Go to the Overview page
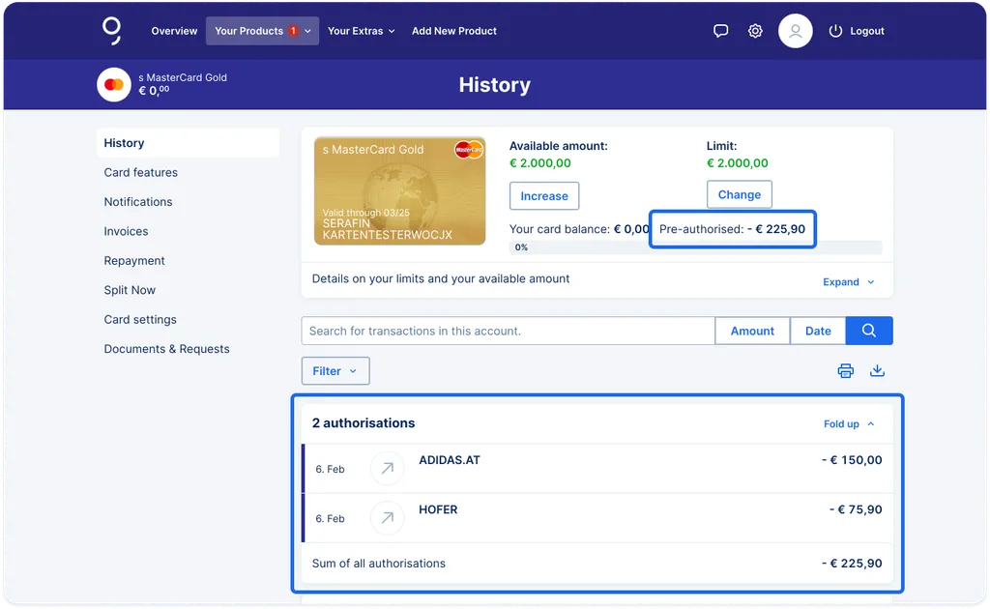The width and height of the screenshot is (990, 609). pyautogui.click(x=174, y=31)
